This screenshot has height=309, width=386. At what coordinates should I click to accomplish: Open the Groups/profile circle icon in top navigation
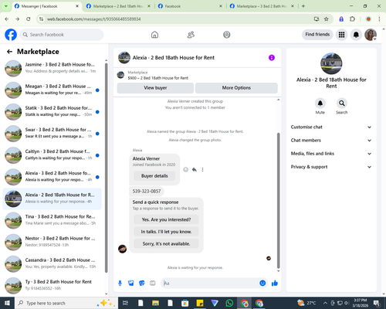(x=227, y=35)
